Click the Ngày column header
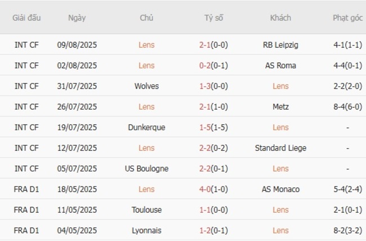The image size is (366, 241). [x=77, y=18]
